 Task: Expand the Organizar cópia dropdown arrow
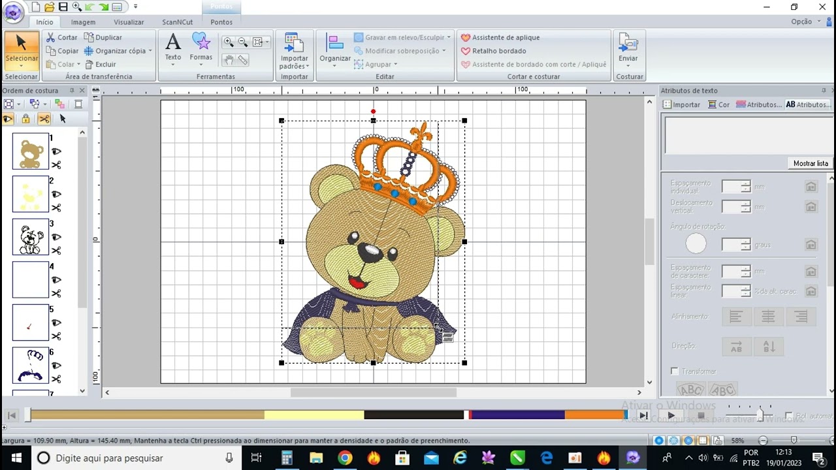(x=150, y=51)
